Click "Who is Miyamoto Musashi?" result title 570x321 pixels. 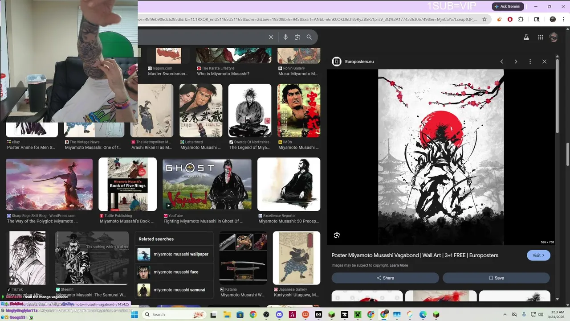coord(223,74)
